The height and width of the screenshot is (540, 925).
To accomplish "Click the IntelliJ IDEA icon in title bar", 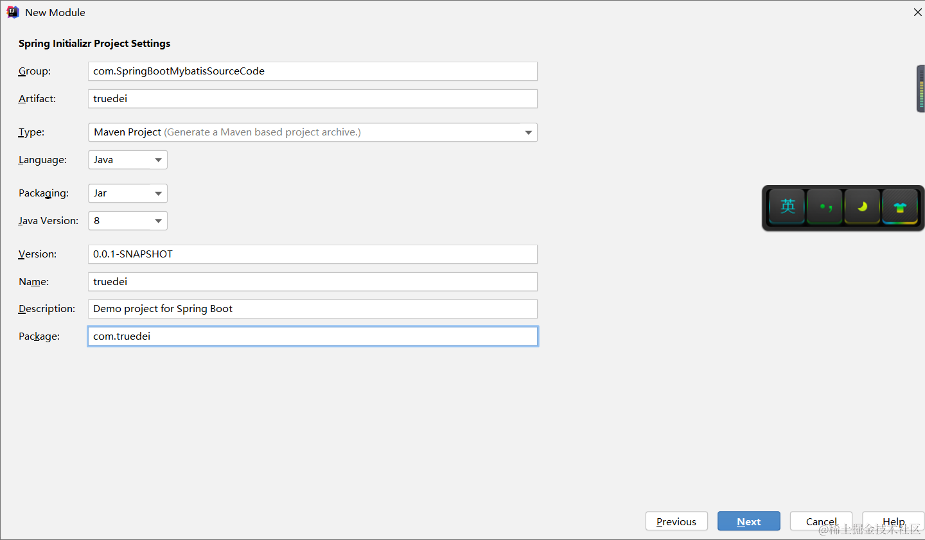I will (x=13, y=12).
